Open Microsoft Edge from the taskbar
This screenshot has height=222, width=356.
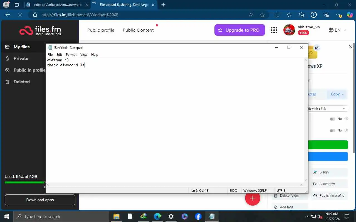pyautogui.click(x=157, y=216)
